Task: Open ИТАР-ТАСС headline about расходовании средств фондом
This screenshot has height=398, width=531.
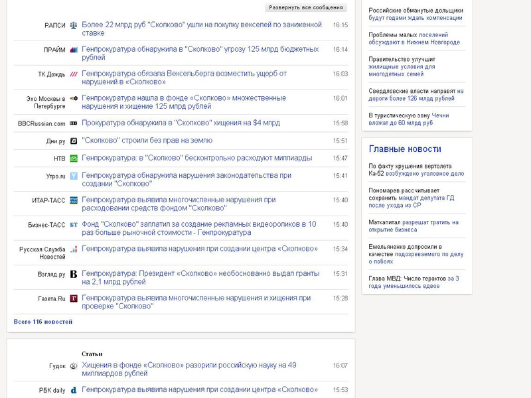Action: (x=179, y=204)
